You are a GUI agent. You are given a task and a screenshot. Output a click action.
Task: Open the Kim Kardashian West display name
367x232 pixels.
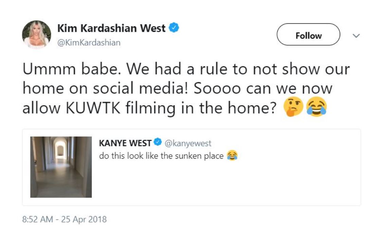[111, 28]
